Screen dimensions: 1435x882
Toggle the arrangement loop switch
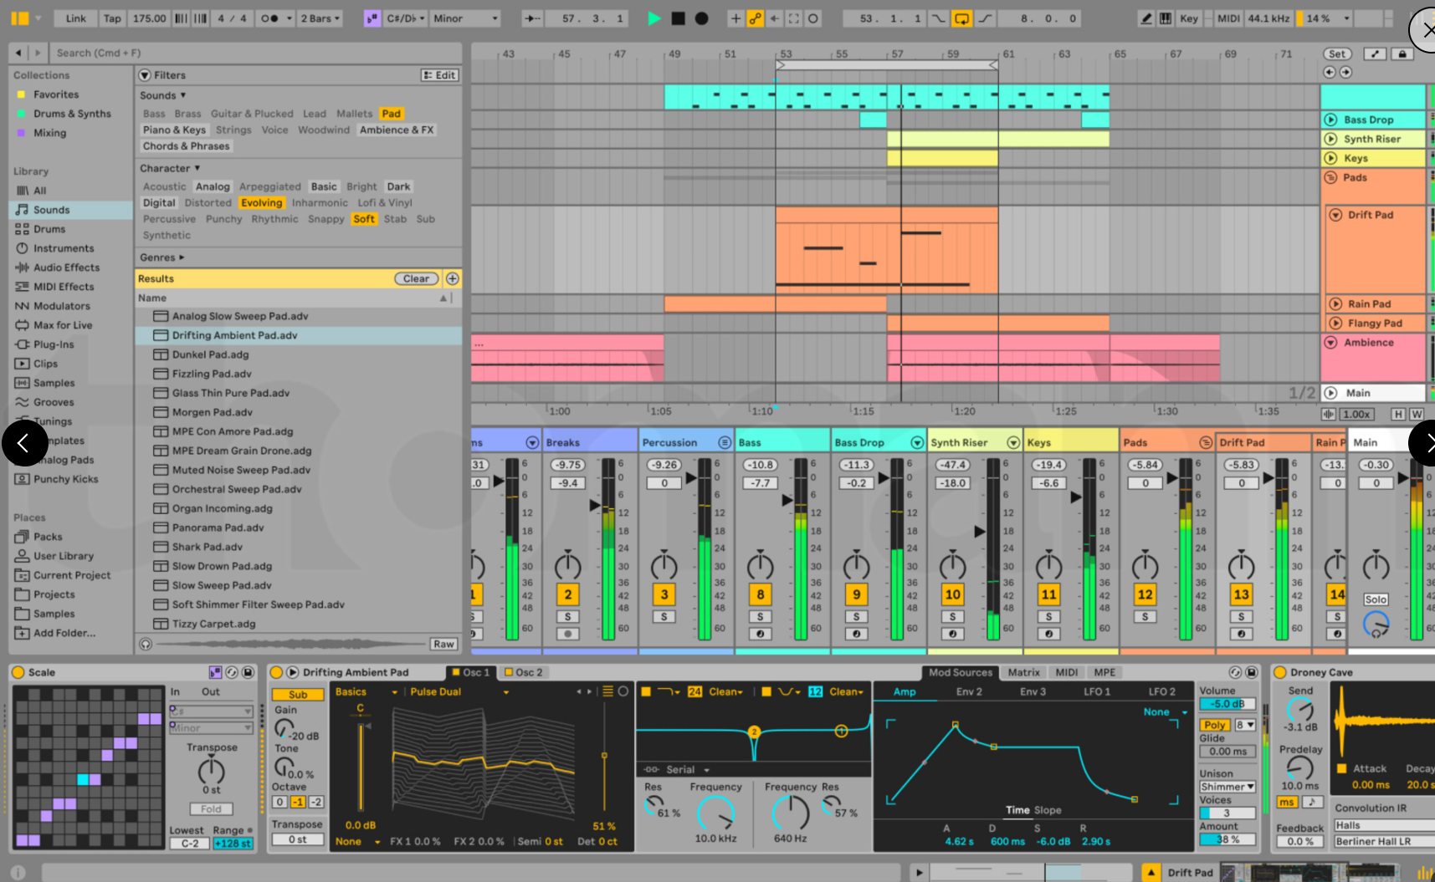[961, 18]
